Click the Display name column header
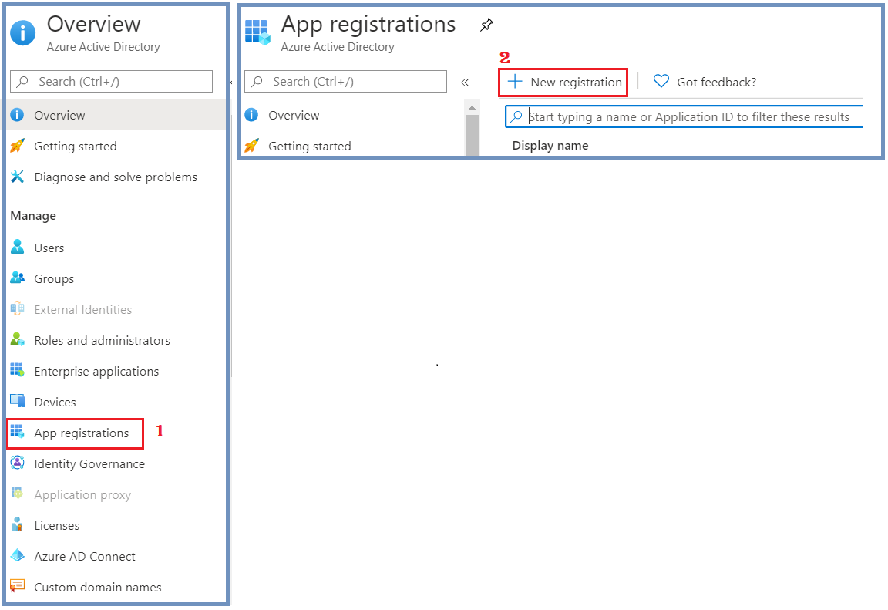The width and height of the screenshot is (888, 610). click(x=550, y=145)
